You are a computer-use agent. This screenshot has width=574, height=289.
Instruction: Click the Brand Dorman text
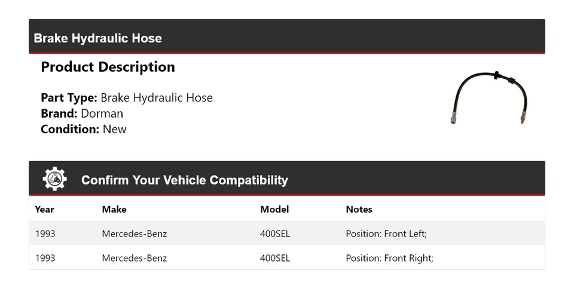(x=82, y=113)
